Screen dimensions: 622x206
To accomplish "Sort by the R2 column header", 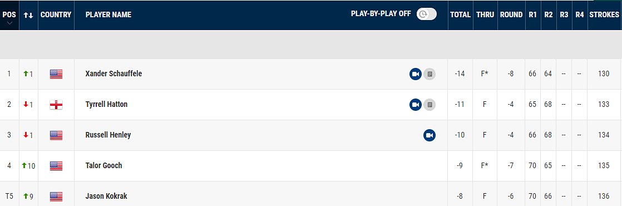I will point(549,14).
